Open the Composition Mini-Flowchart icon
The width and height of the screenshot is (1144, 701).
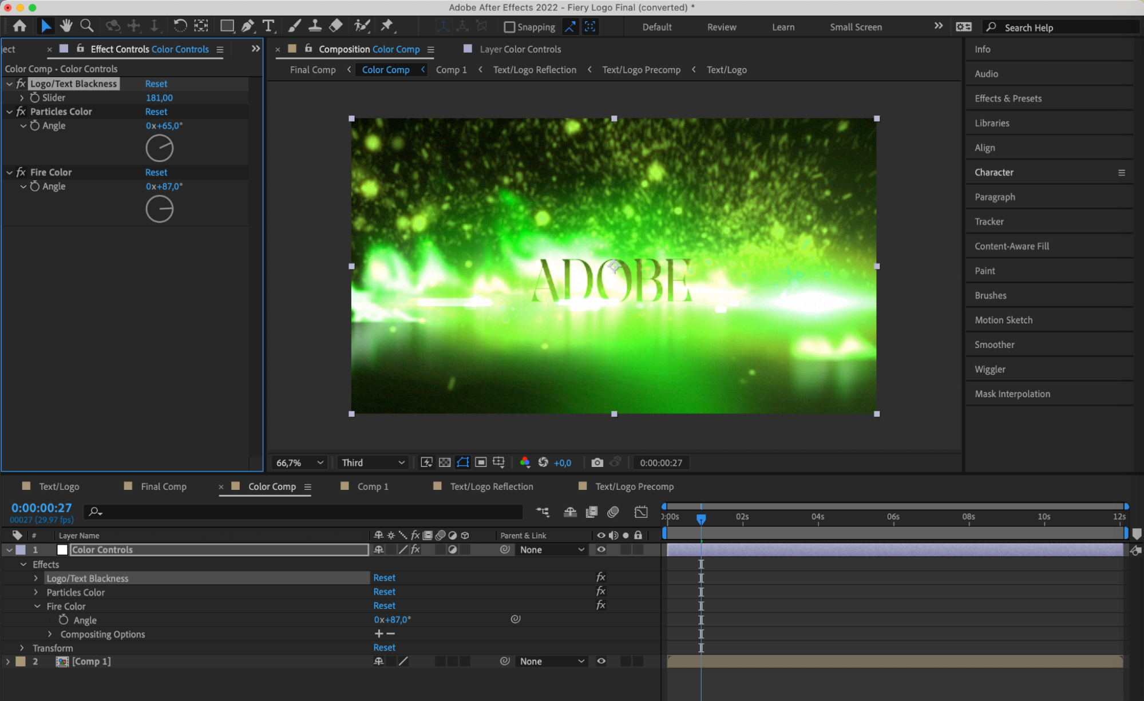pyautogui.click(x=543, y=512)
